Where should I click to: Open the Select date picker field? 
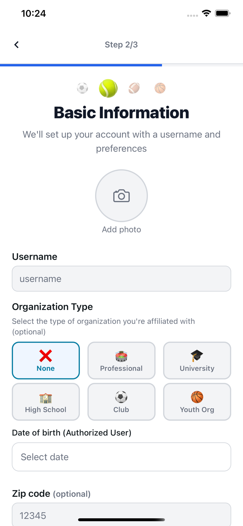121,457
